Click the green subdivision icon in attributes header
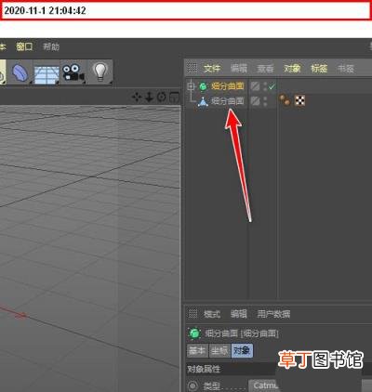 (x=194, y=333)
